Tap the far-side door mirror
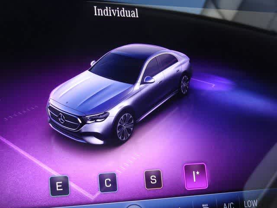Image resolution: width=277 pixels, height=208 pixels. click(93, 63)
